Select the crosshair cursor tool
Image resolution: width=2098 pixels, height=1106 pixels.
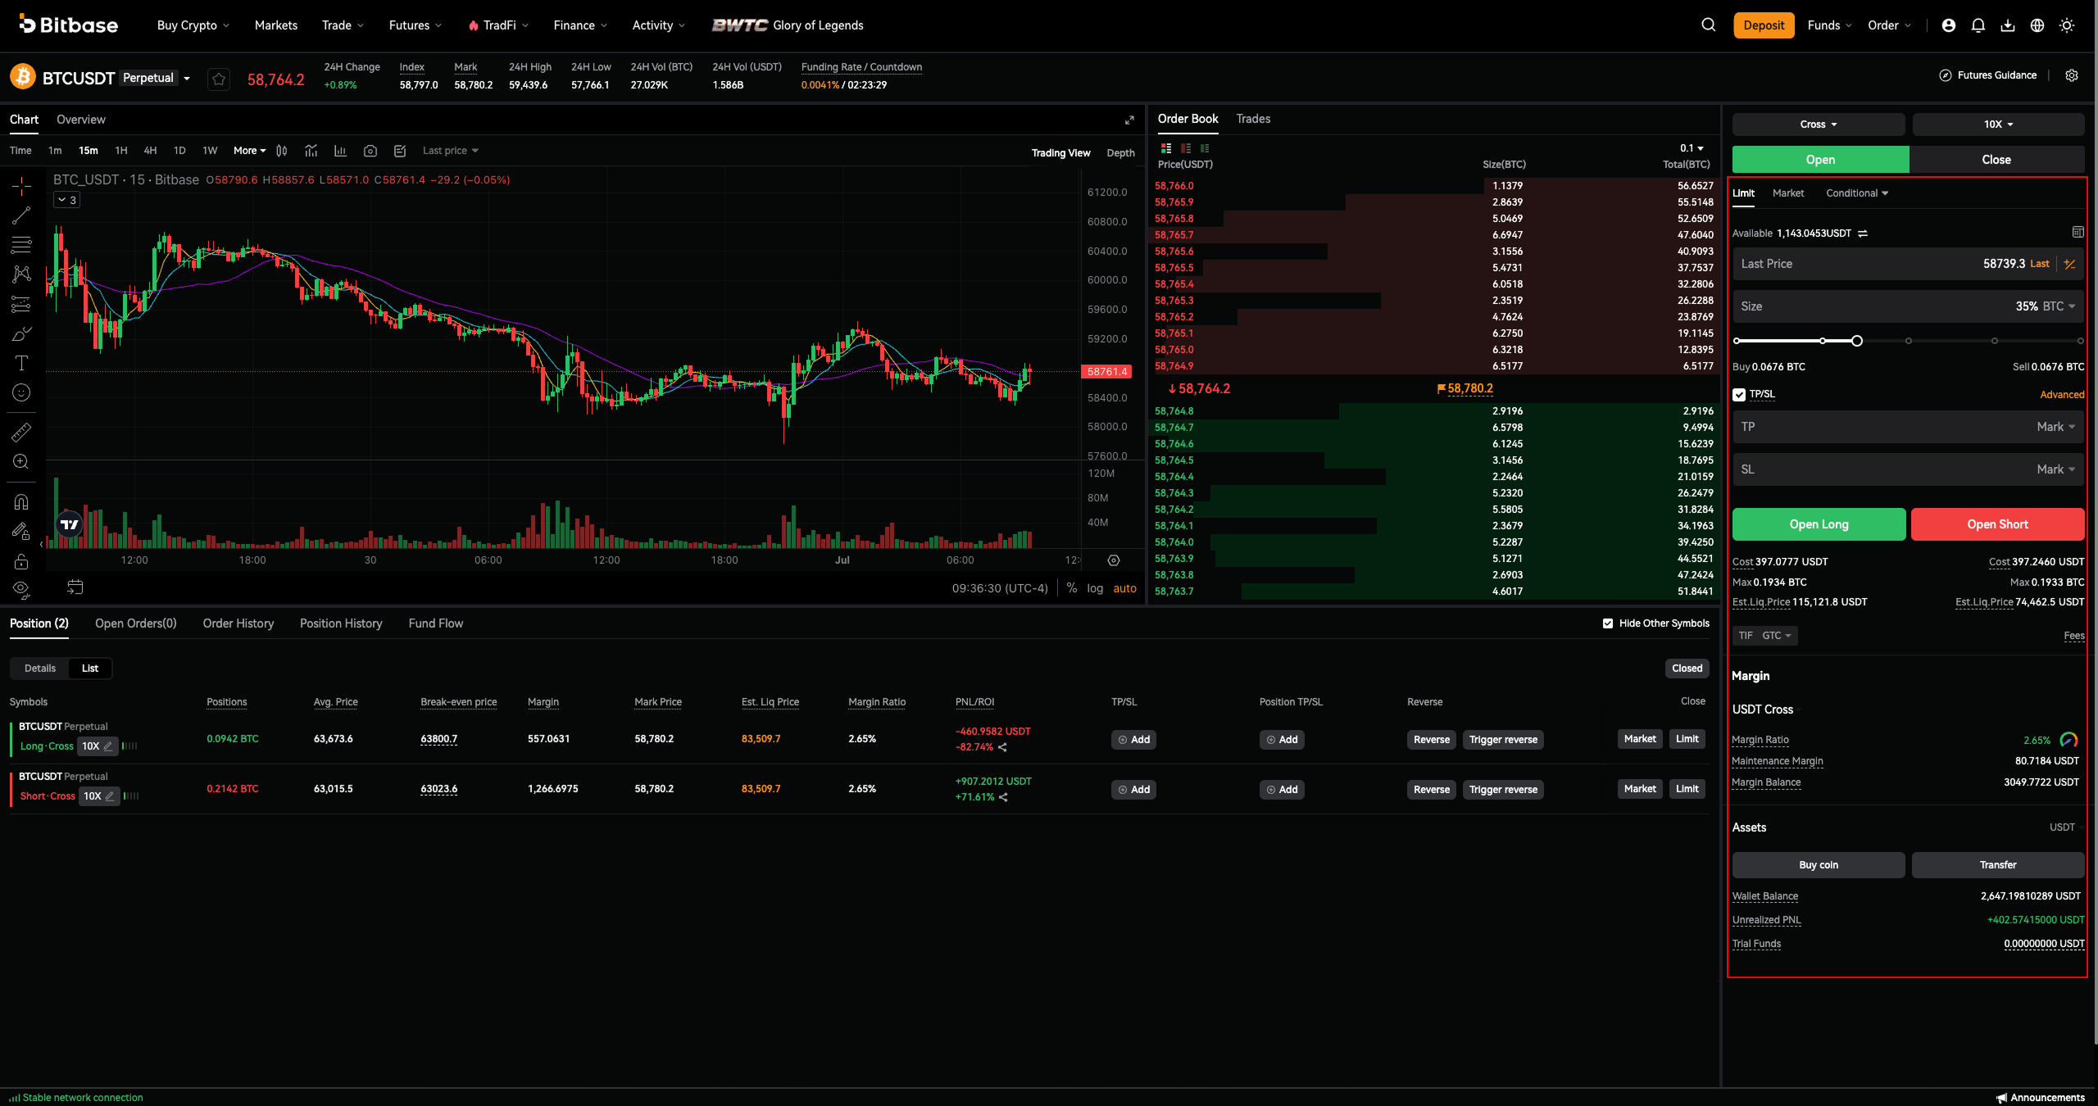(x=21, y=186)
